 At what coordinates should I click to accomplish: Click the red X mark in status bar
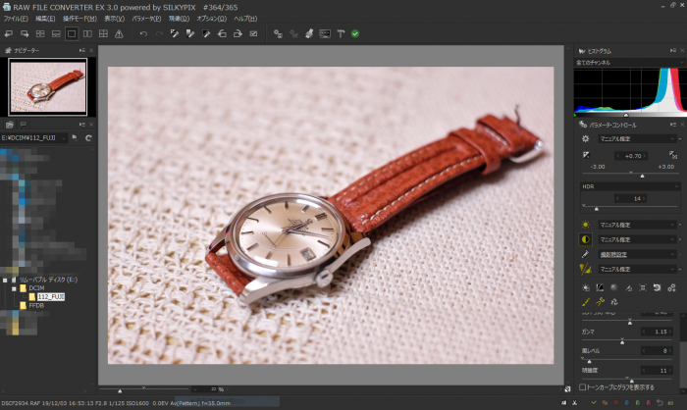coord(615,402)
